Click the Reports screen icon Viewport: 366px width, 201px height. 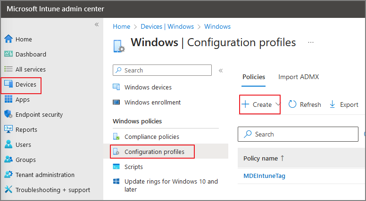(x=8, y=129)
